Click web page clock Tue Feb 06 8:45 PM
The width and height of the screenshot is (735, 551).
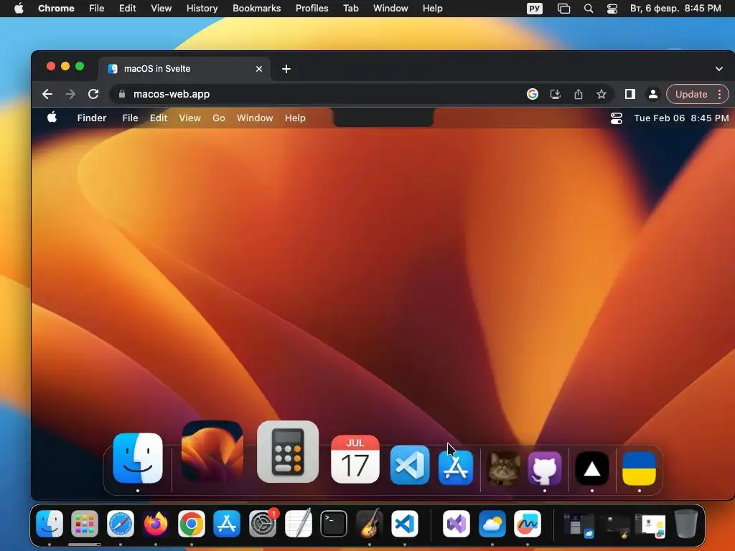pos(681,118)
